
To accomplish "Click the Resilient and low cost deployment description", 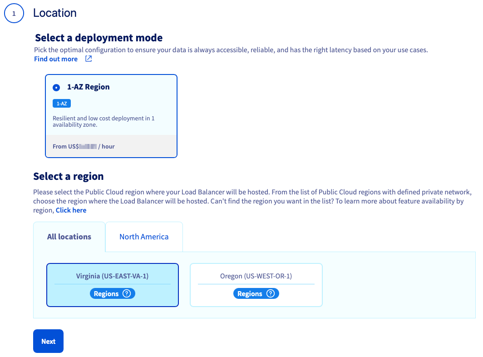I will click(103, 121).
